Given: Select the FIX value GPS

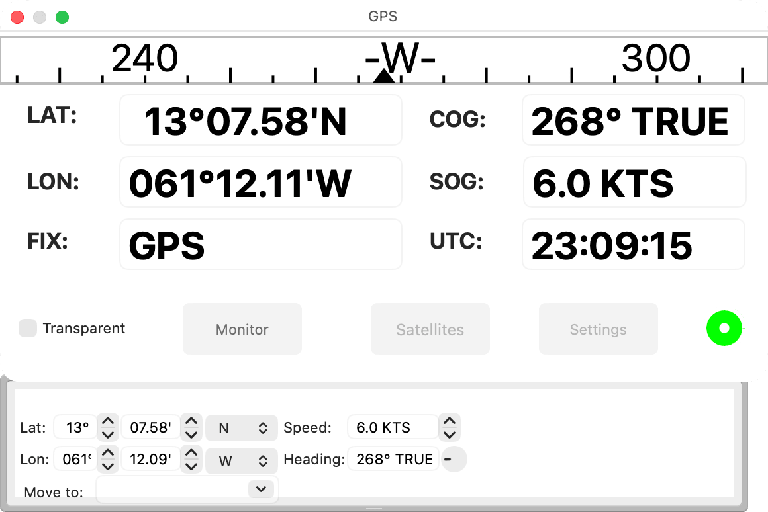Looking at the screenshot, I should click(261, 244).
